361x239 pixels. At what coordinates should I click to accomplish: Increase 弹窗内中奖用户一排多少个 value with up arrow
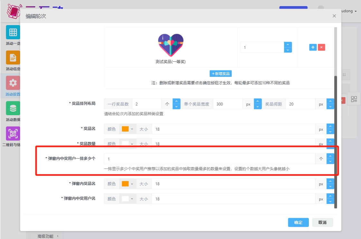click(x=330, y=156)
